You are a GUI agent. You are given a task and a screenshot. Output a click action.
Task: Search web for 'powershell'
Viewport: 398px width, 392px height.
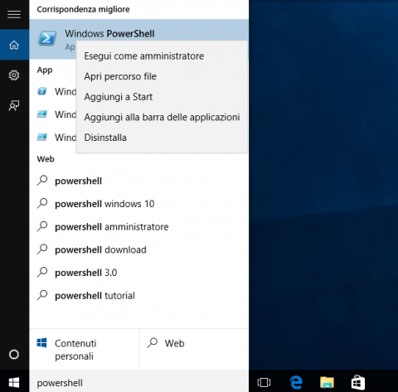[139, 181]
